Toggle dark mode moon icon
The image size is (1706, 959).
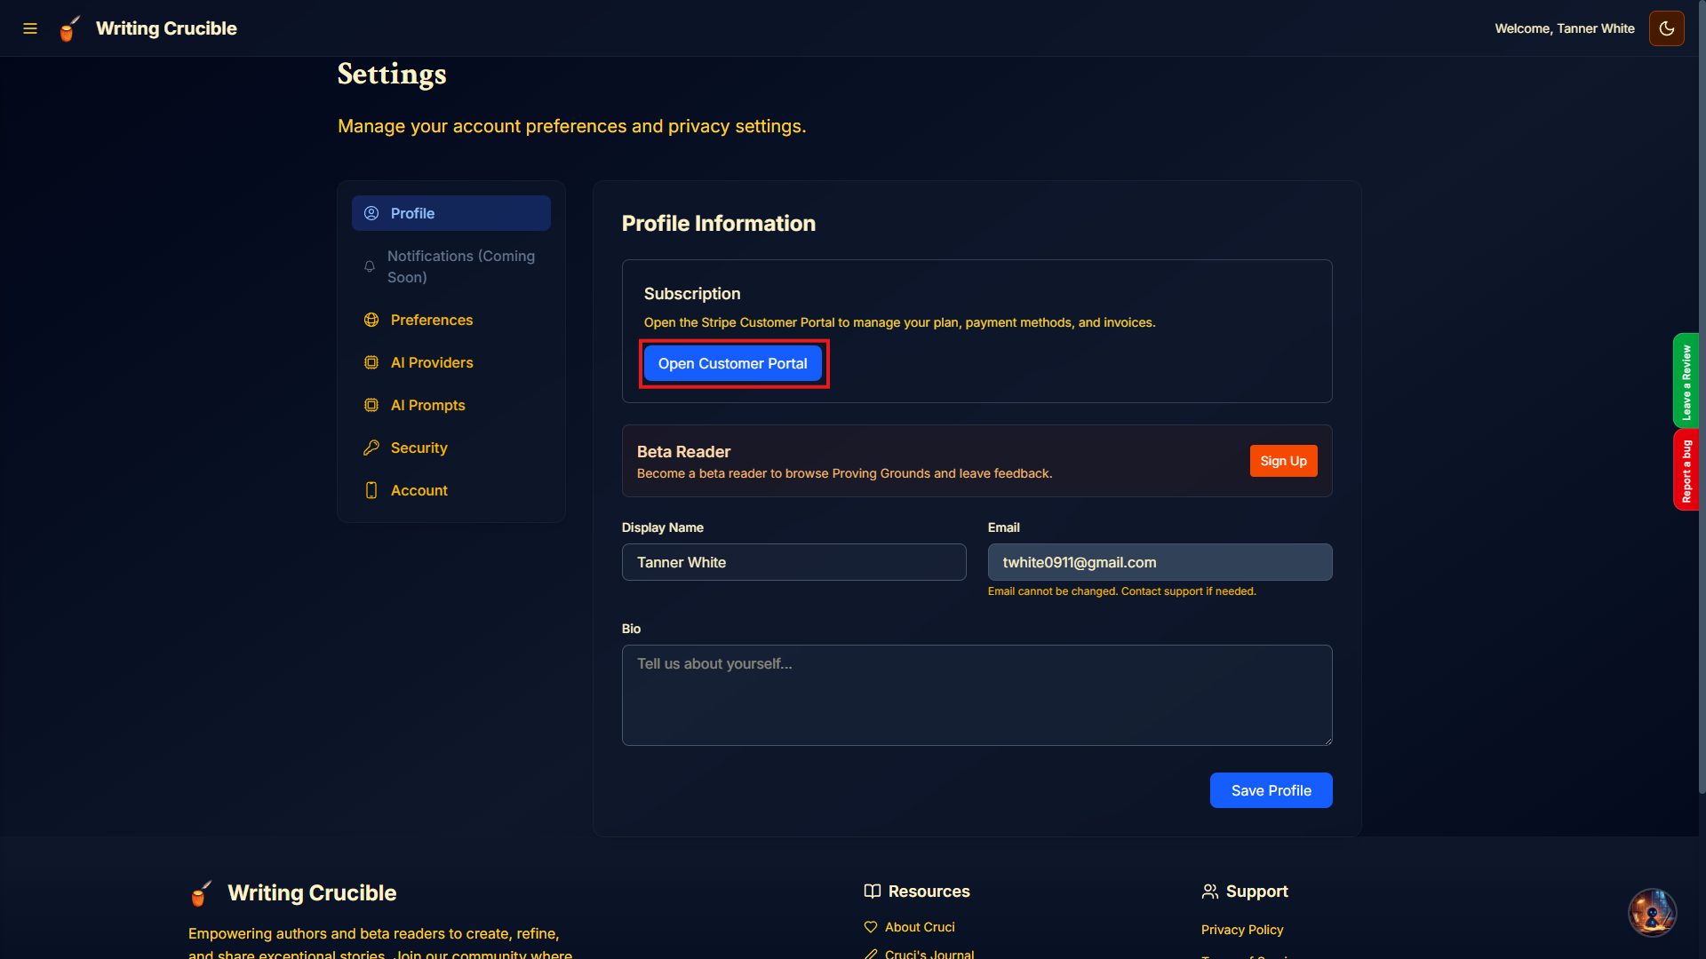[x=1666, y=28]
